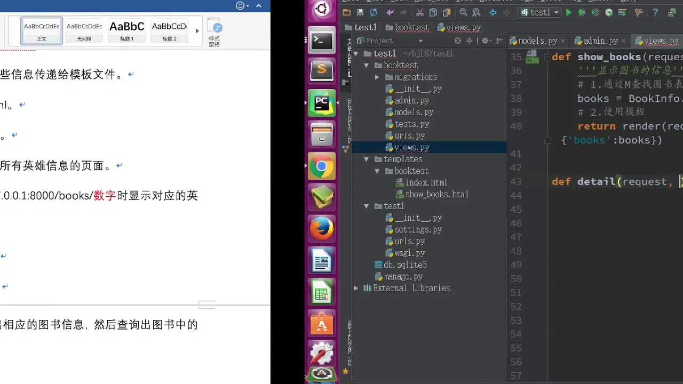This screenshot has height=384, width=683.
Task: Click the Back navigation arrow icon
Action: (x=493, y=12)
